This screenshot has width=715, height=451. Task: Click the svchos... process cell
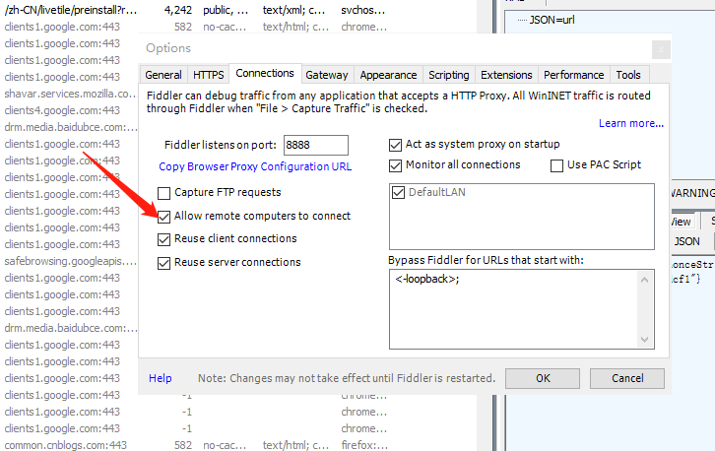coord(363,10)
